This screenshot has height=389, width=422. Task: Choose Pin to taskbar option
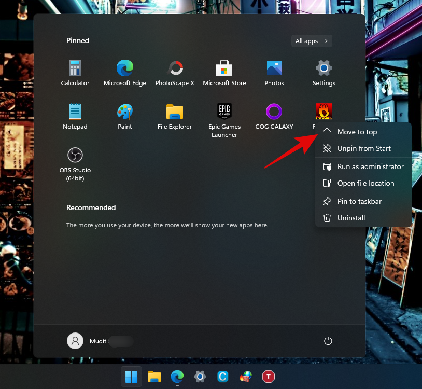coord(359,201)
